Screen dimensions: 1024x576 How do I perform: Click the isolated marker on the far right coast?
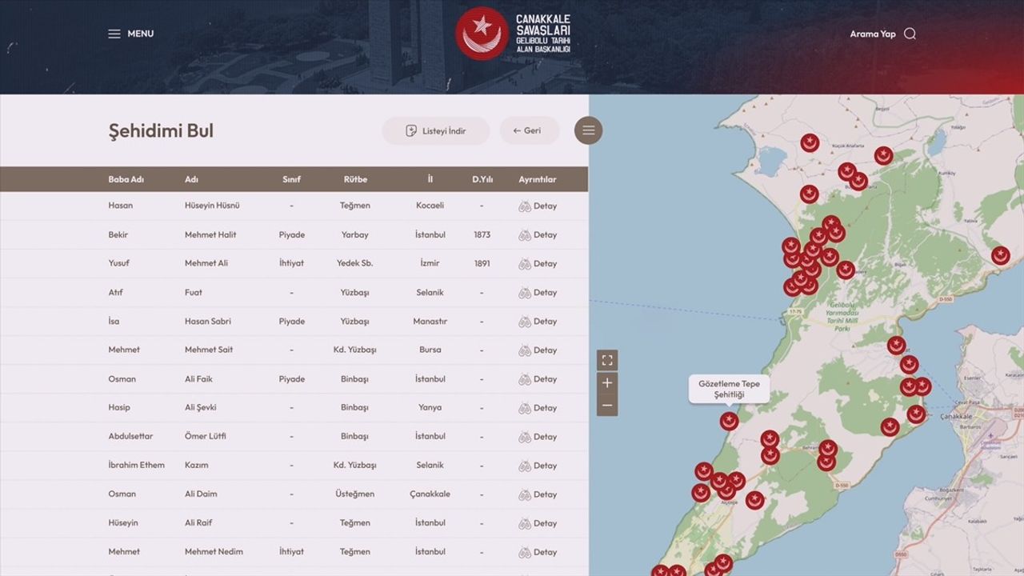[1002, 254]
